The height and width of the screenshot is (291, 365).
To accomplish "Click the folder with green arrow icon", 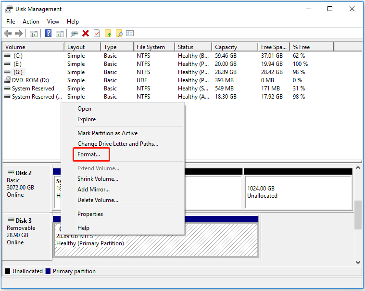I will [108, 33].
